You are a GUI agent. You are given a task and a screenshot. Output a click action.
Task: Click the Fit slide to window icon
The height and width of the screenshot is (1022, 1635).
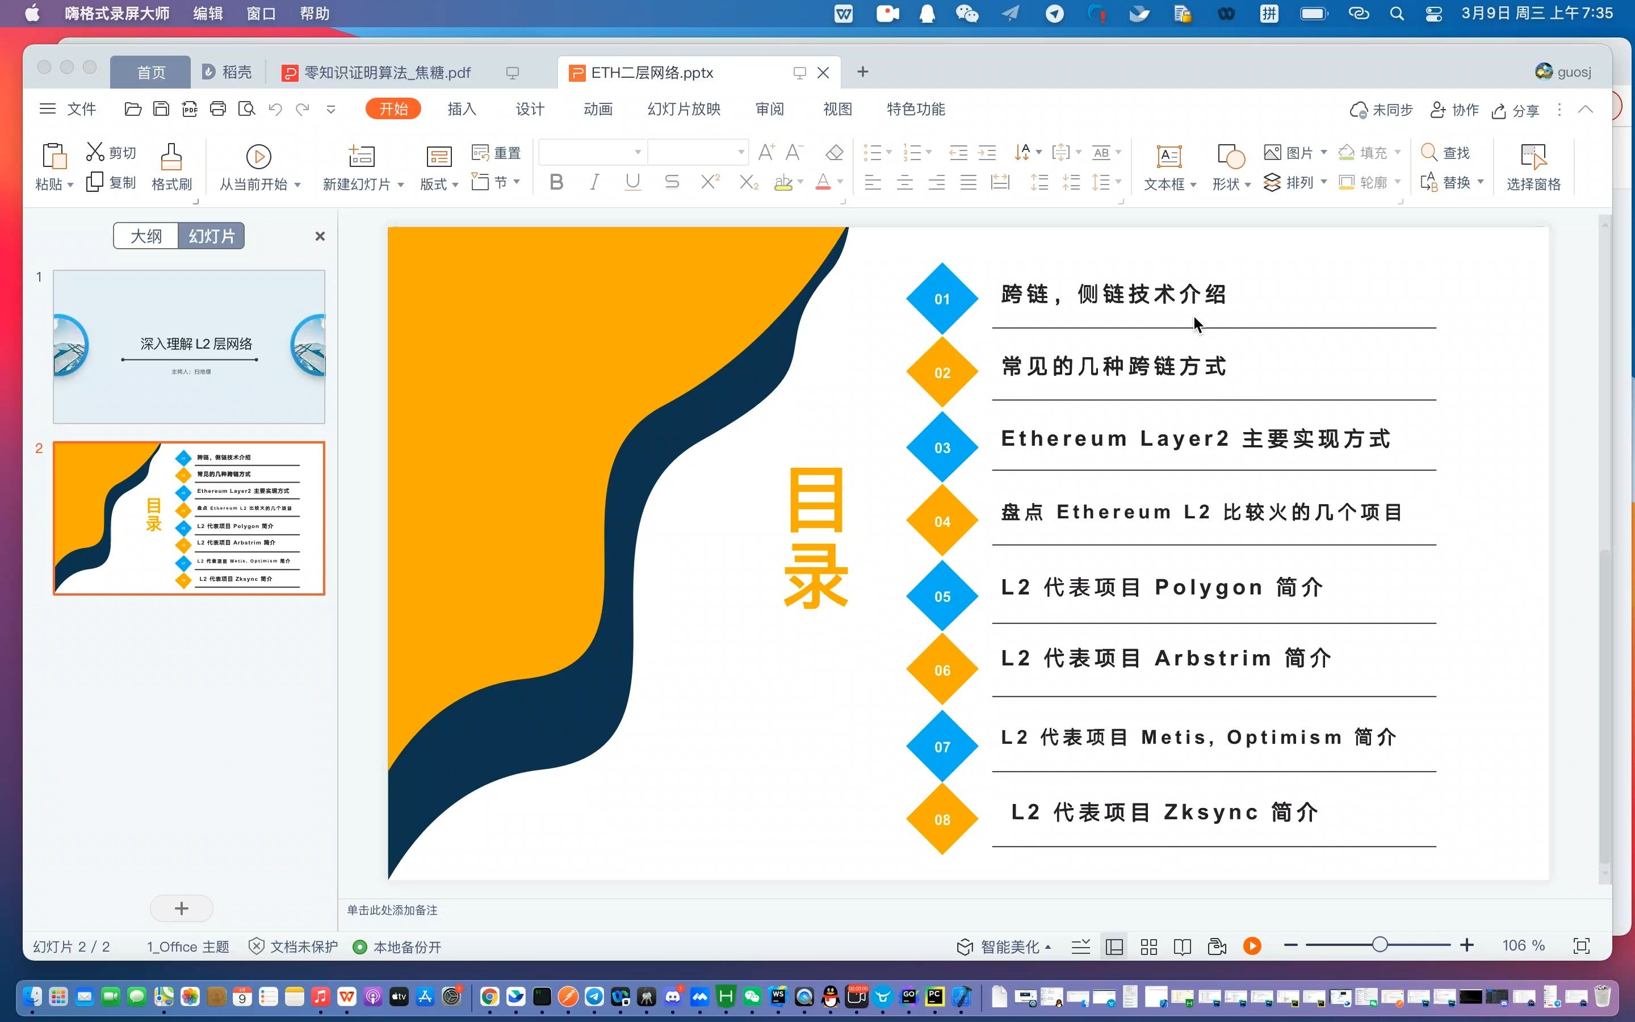pyautogui.click(x=1582, y=945)
